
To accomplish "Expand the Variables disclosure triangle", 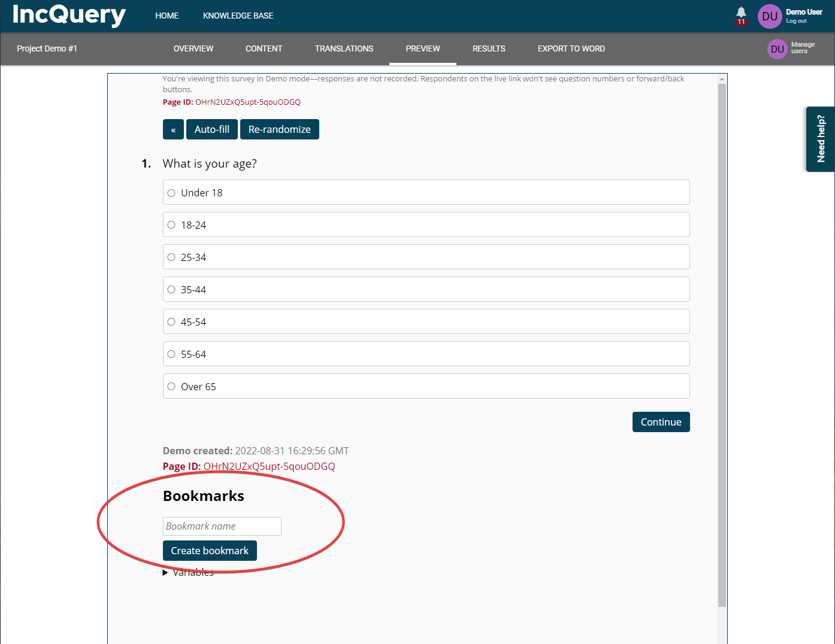I will [x=165, y=573].
